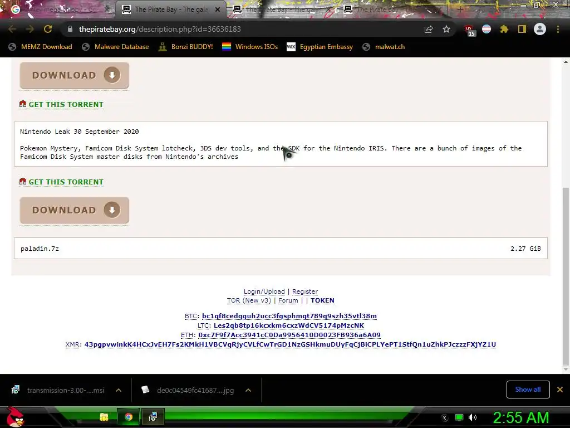
Task: Select 'Nintendo Leak 30 September 2020' text
Action: [x=79, y=132]
